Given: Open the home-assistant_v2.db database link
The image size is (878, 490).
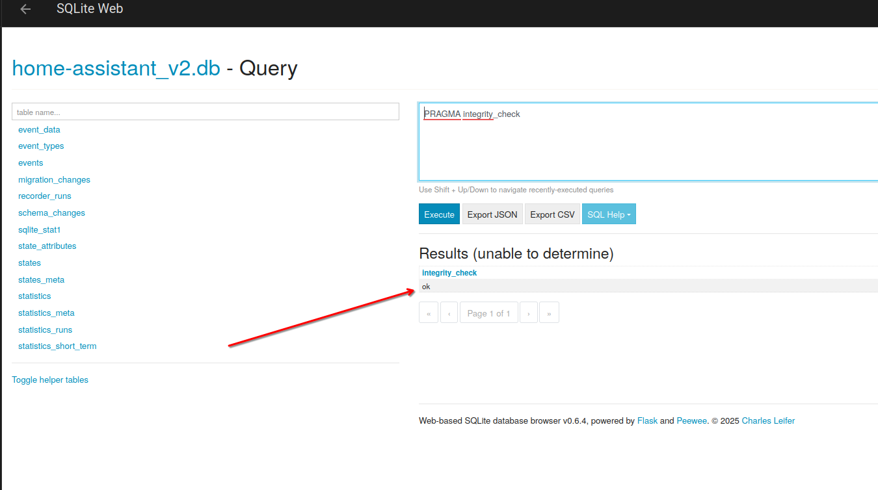Looking at the screenshot, I should pos(116,68).
